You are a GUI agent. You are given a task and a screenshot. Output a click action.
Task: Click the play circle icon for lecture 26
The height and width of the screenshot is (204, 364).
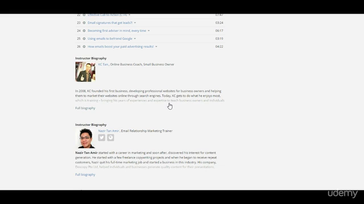click(84, 46)
